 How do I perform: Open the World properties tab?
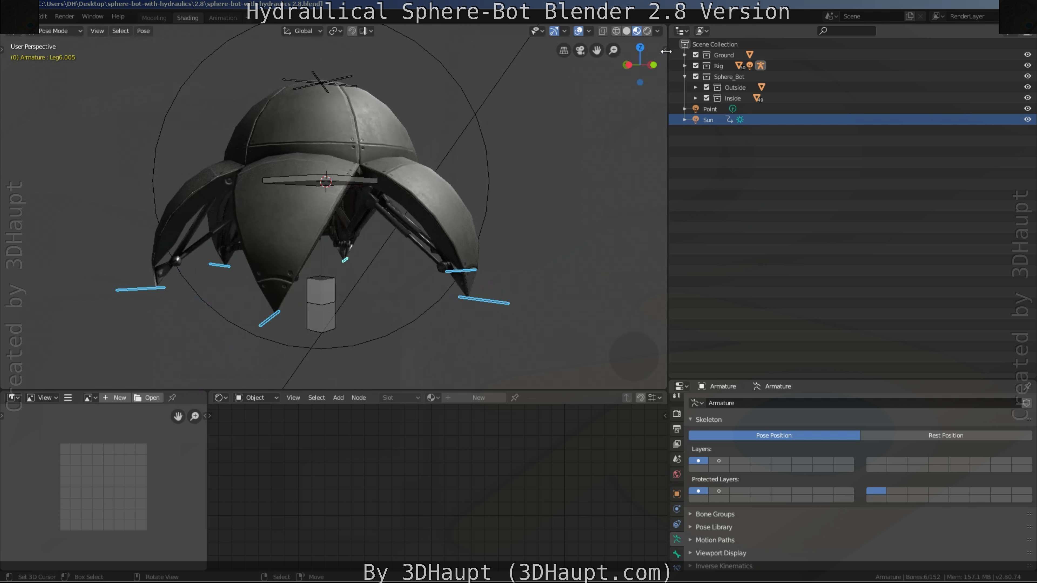coord(677,474)
